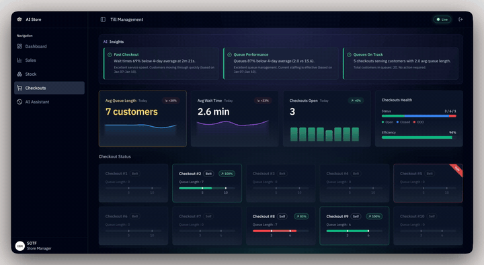Click the Self tag on Checkout #9
Viewport: 484px width, 265px height.
click(x=356, y=216)
